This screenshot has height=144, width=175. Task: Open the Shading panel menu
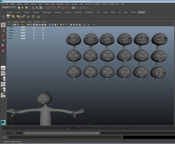(x=16, y=22)
